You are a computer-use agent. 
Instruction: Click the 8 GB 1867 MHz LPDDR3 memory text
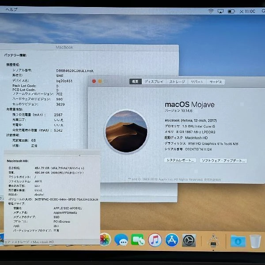[196, 132]
